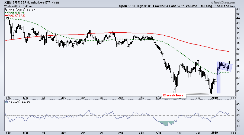
Task: Click the 36 price axis label
Action: [x=238, y=60]
